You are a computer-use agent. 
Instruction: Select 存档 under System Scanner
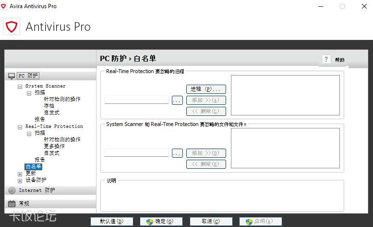(x=49, y=106)
